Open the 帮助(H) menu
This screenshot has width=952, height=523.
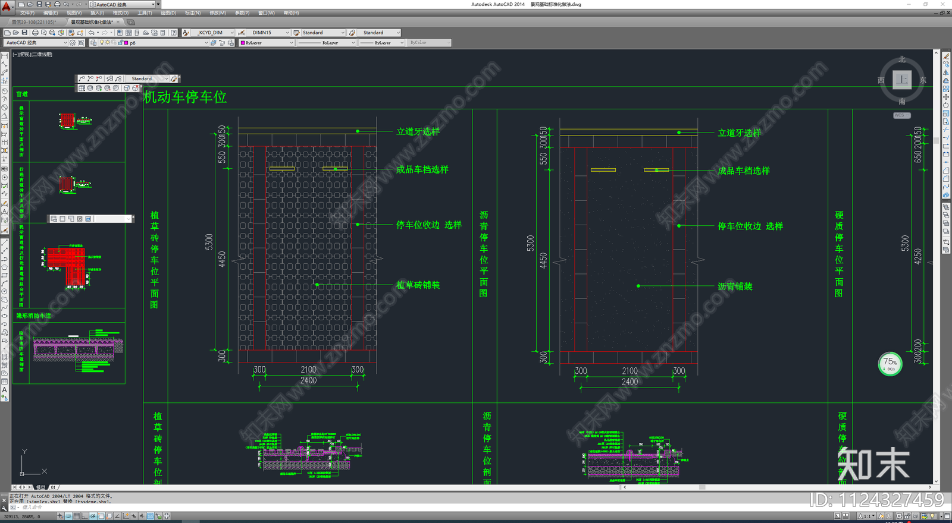click(x=292, y=12)
